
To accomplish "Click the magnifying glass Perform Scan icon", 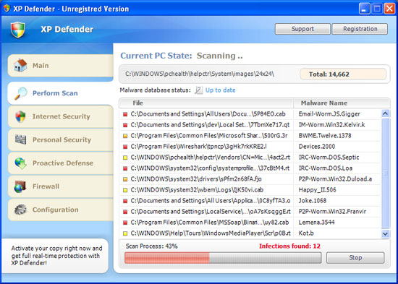I will tap(20, 93).
